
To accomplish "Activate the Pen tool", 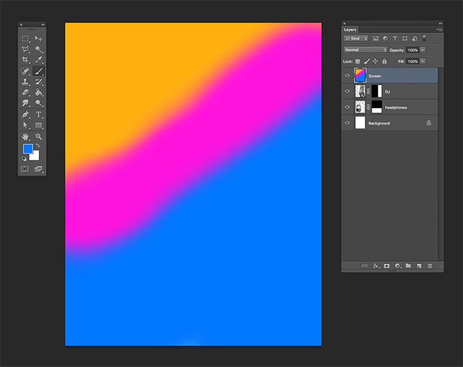I will (25, 115).
